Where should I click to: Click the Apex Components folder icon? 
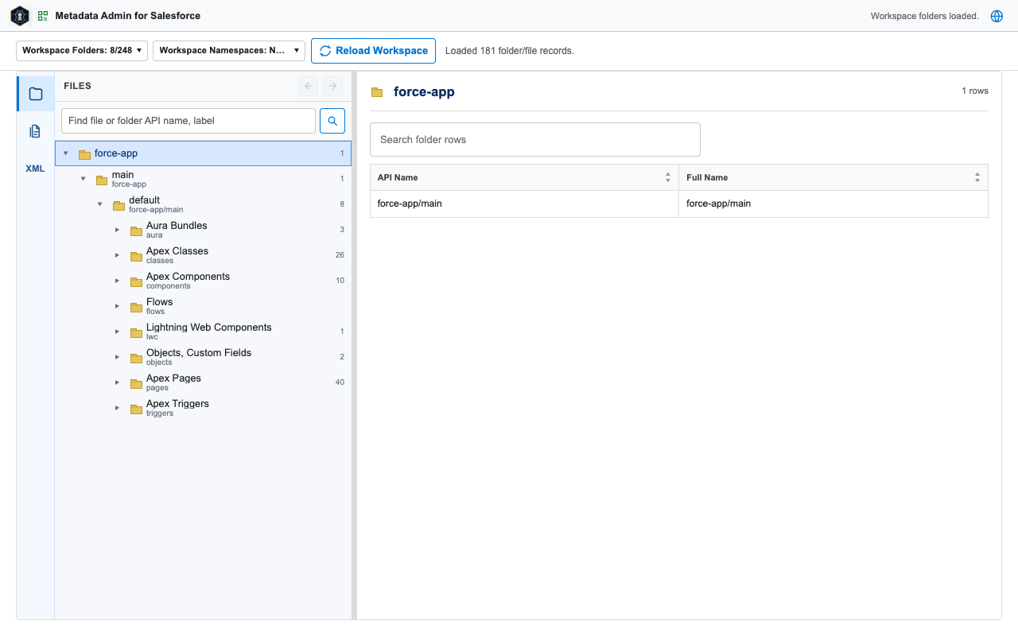(x=136, y=281)
